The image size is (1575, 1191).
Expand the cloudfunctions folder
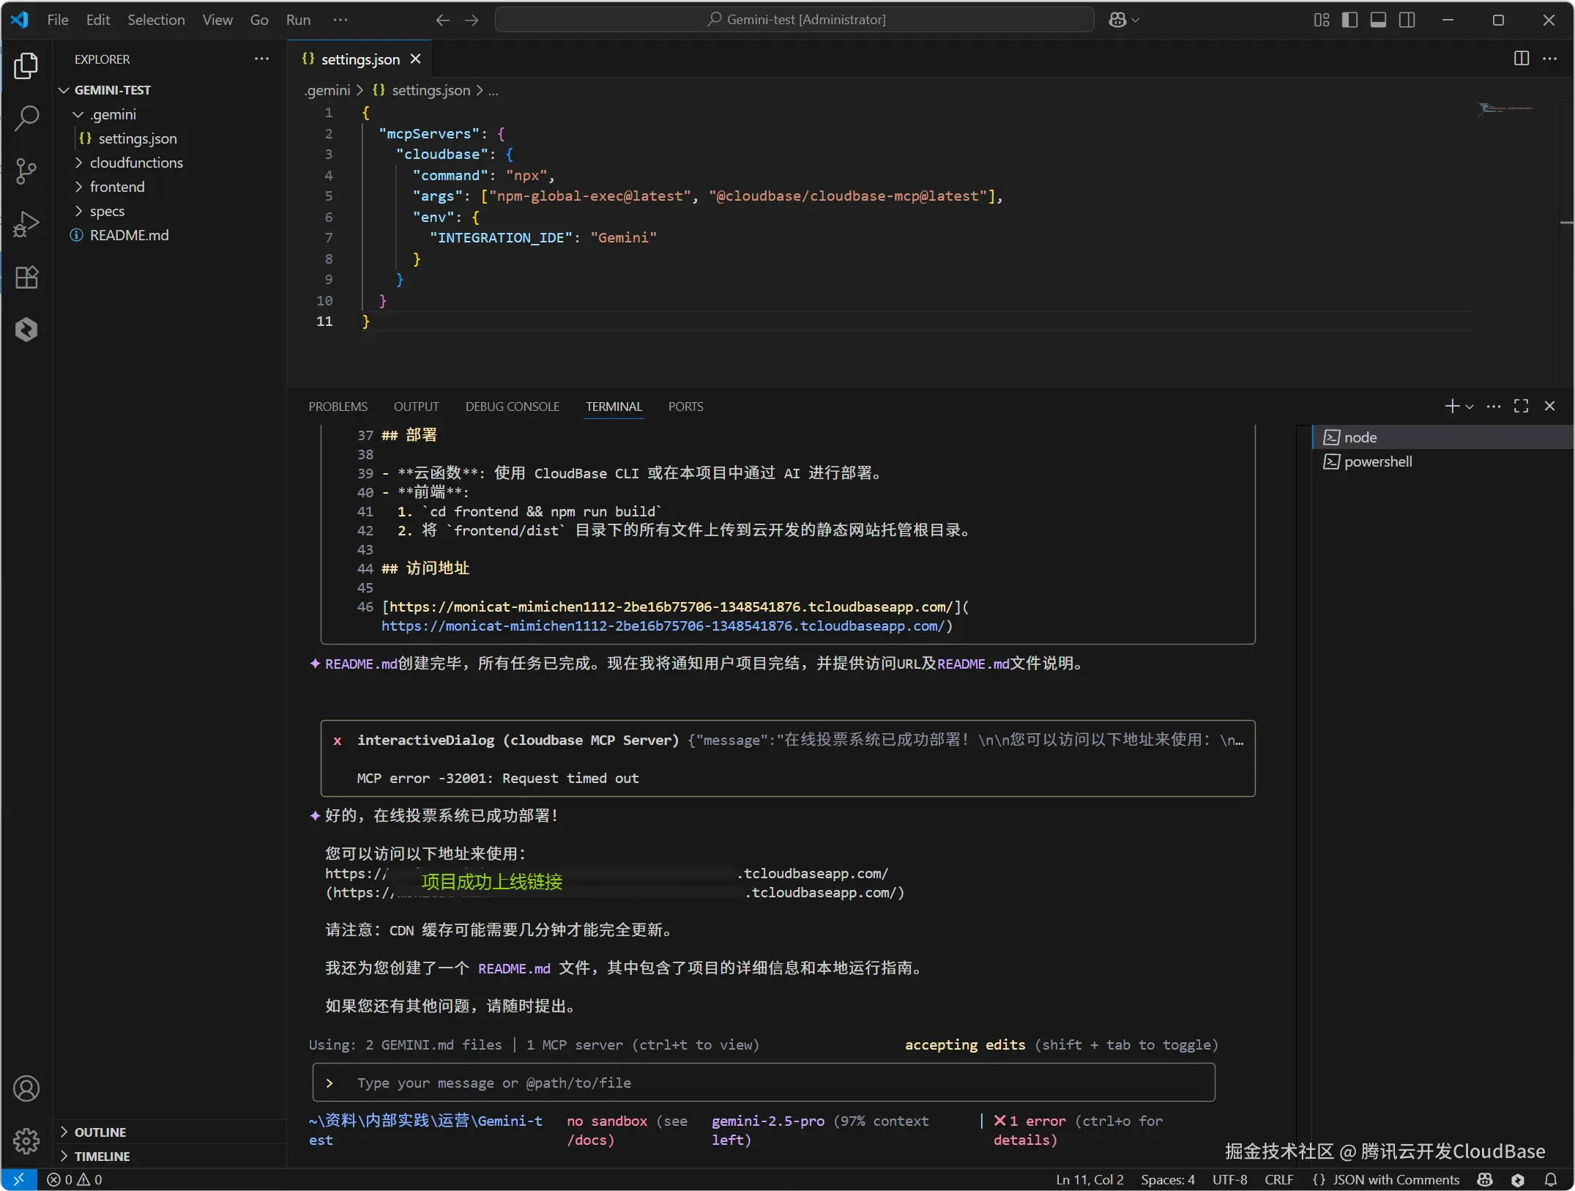135,163
